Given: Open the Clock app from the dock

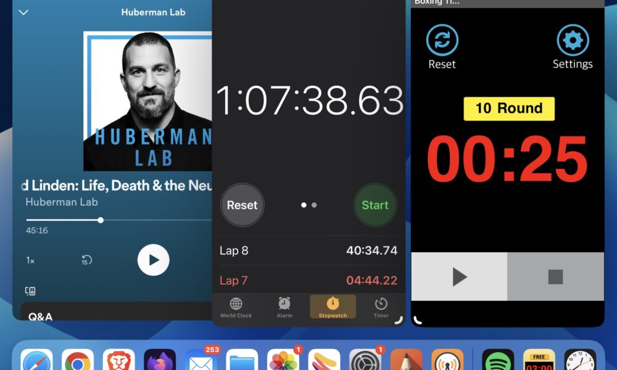Looking at the screenshot, I should [x=580, y=360].
